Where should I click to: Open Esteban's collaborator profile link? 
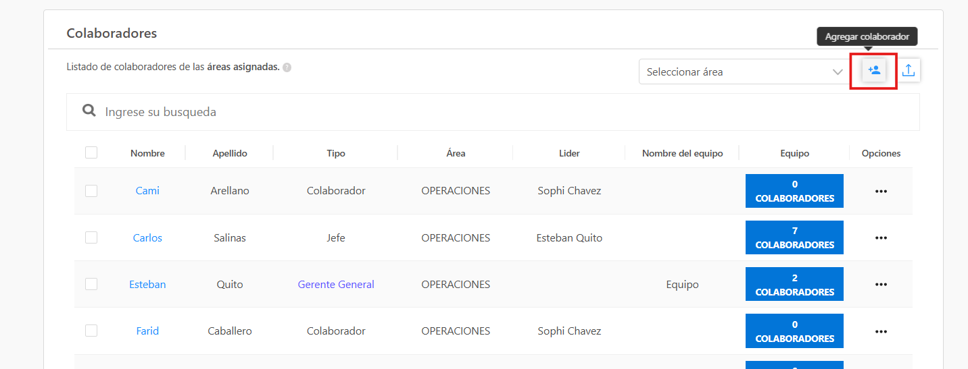click(x=147, y=284)
